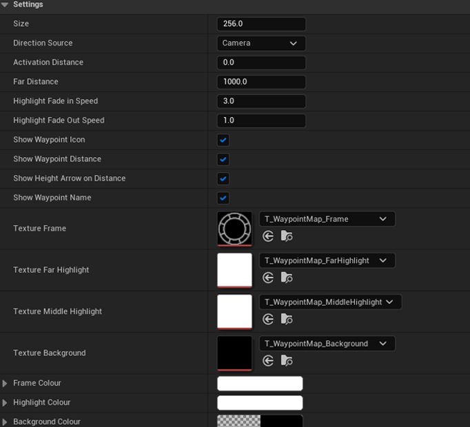Click use-selected arrow icon for Texture Far Highlight
470x427 pixels.
click(x=268, y=278)
